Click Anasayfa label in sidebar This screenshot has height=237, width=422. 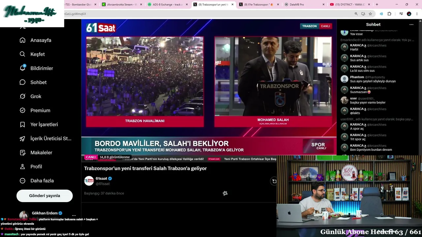click(x=41, y=40)
